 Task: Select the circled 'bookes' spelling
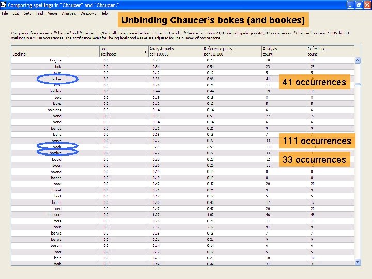coord(56,153)
